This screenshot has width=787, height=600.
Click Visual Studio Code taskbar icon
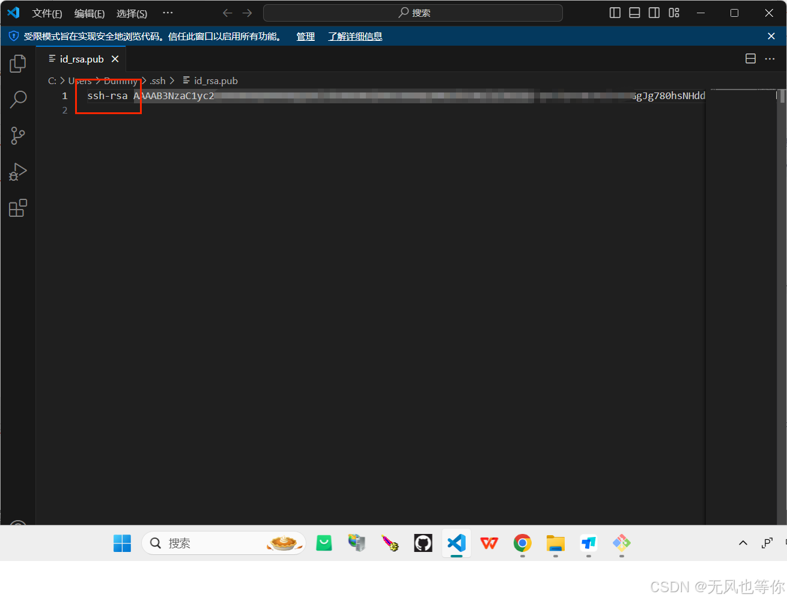[456, 543]
